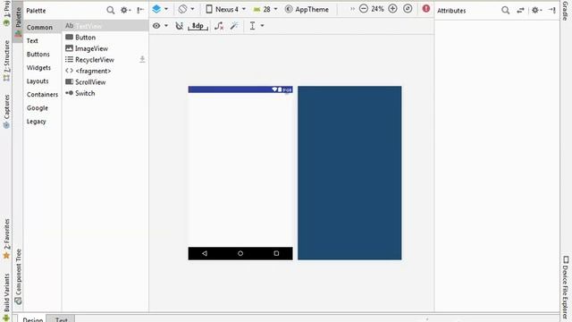Select Common palette category

39,28
